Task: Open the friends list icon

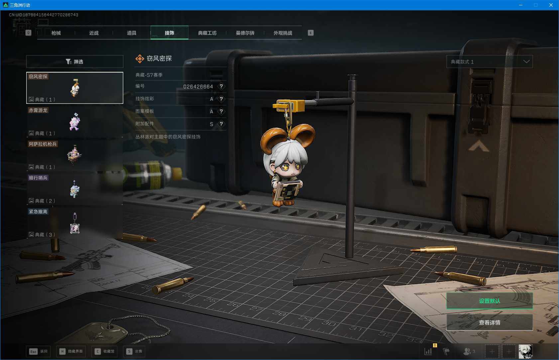Action: [469, 351]
